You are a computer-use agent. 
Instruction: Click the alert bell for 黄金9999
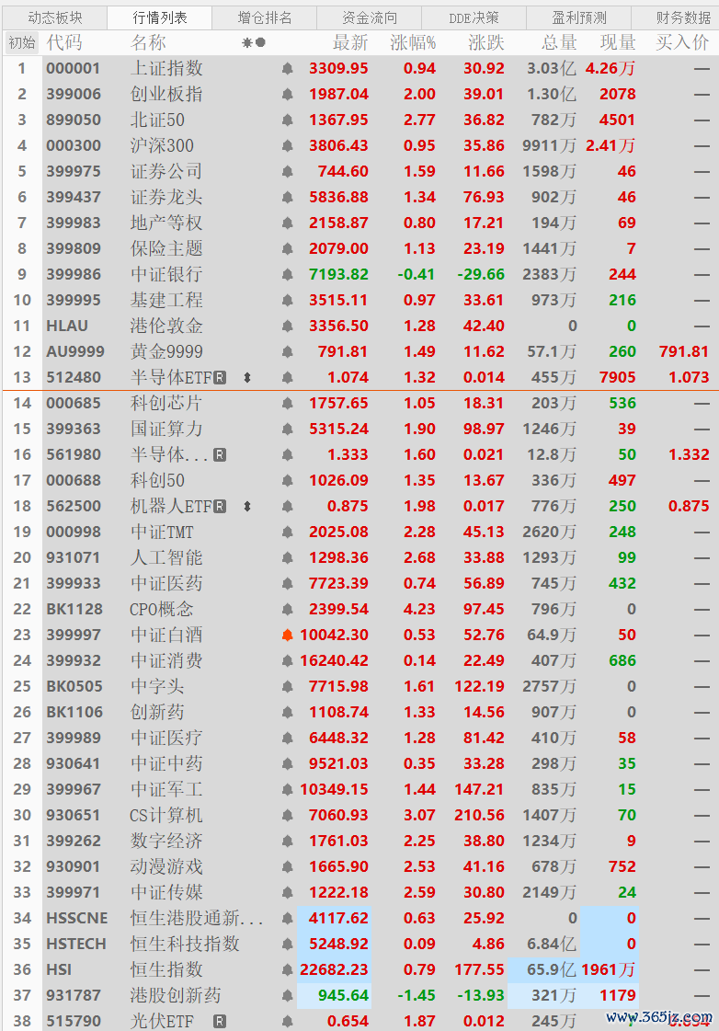(x=287, y=351)
